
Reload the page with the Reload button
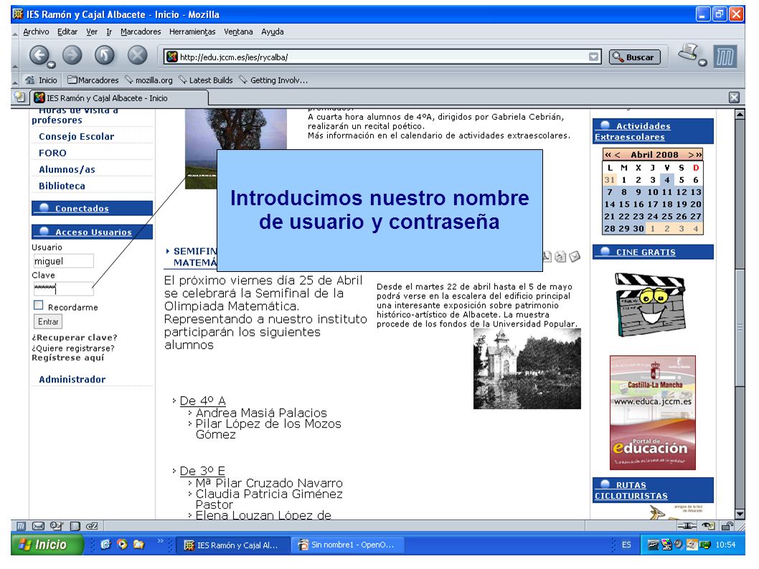click(x=105, y=55)
